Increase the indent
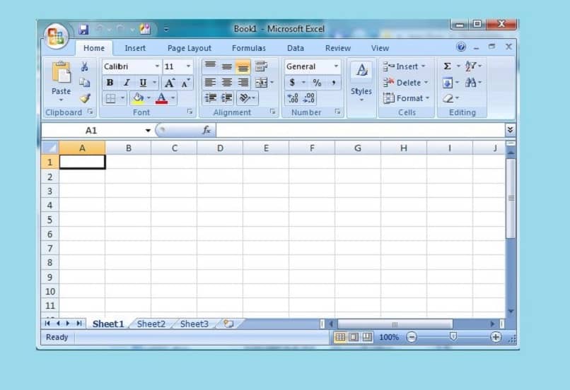This screenshot has width=570, height=390. click(227, 98)
